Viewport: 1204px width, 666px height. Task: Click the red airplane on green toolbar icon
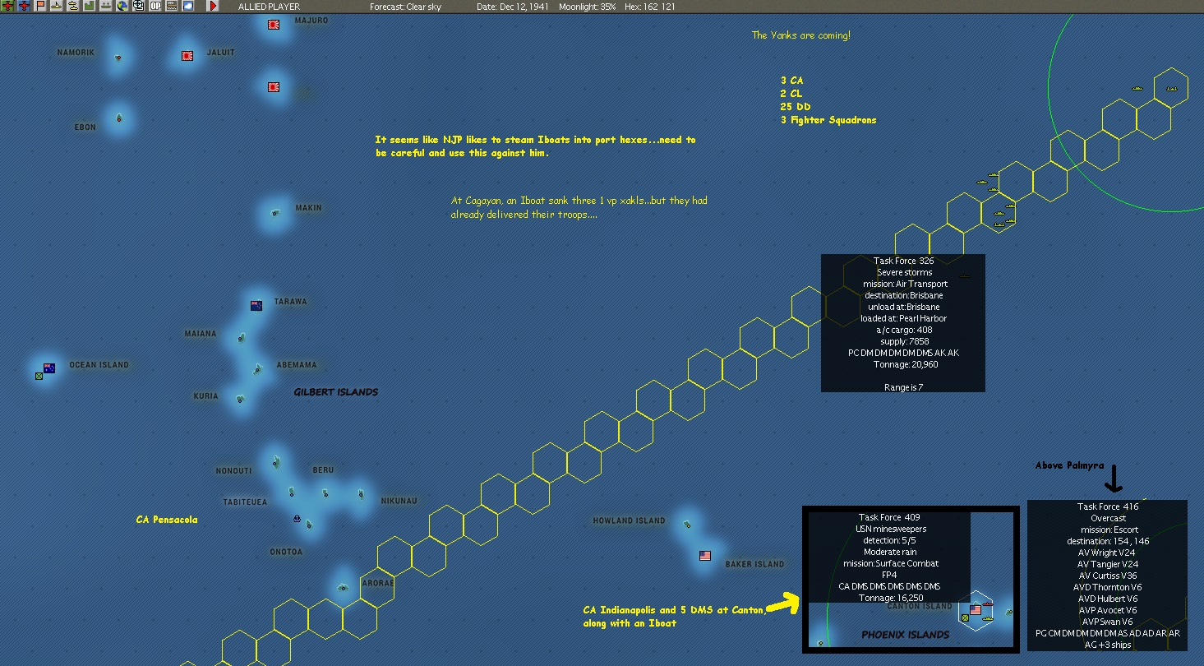tap(7, 6)
